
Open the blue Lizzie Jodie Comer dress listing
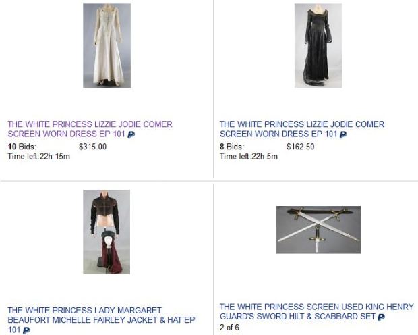pyautogui.click(x=302, y=129)
